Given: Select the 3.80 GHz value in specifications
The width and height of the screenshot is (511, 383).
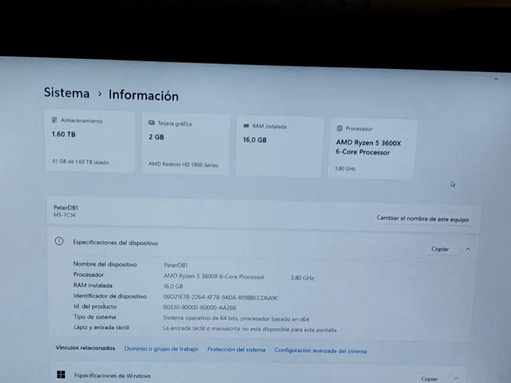Looking at the screenshot, I should point(302,278).
